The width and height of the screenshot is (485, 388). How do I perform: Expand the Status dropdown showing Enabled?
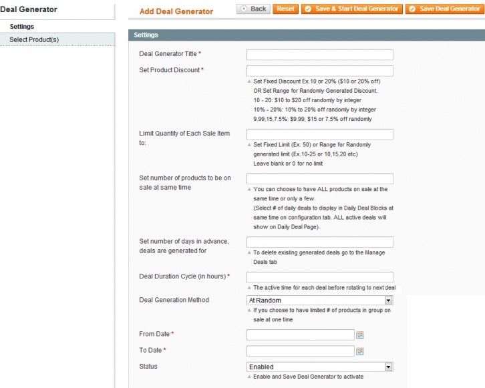click(x=320, y=367)
